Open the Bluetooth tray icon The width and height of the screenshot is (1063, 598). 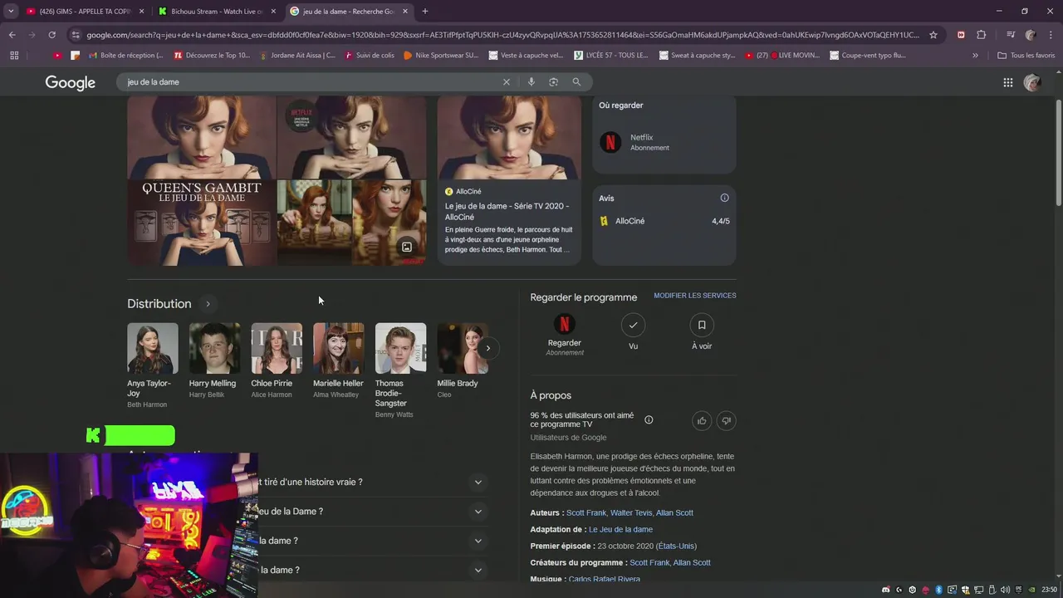[x=938, y=590]
